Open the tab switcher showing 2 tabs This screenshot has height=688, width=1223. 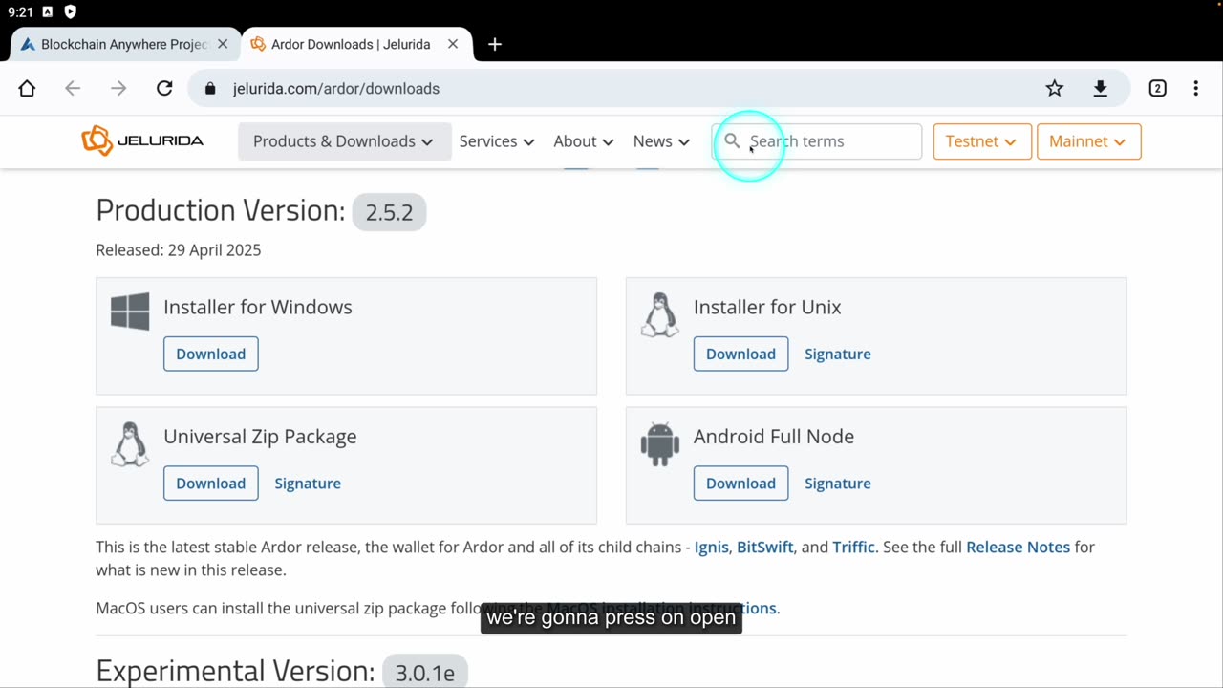1157,88
